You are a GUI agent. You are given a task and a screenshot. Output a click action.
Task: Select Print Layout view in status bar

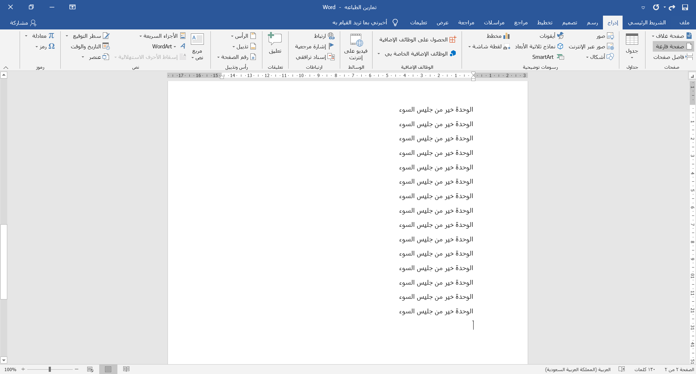click(x=108, y=369)
